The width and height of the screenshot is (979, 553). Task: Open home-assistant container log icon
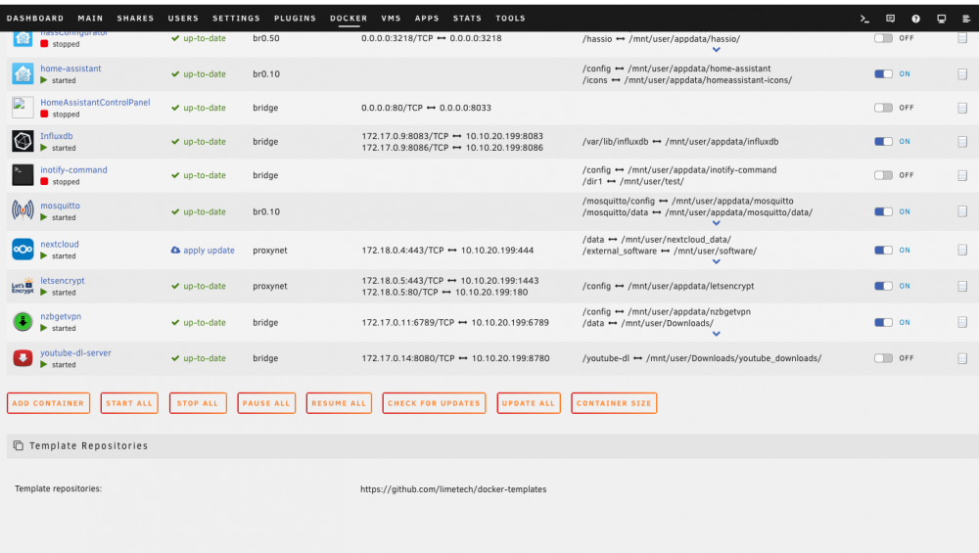click(x=962, y=74)
